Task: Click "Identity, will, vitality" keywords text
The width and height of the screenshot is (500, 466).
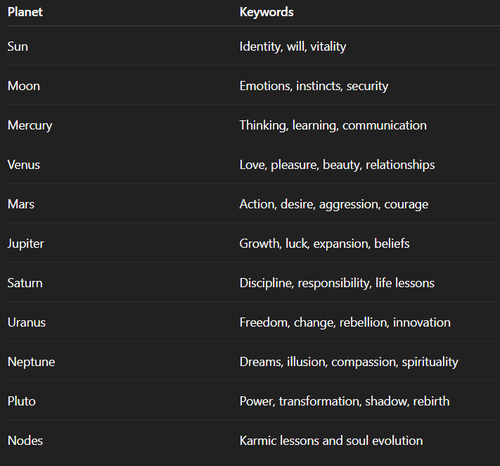Action: pyautogui.click(x=293, y=46)
